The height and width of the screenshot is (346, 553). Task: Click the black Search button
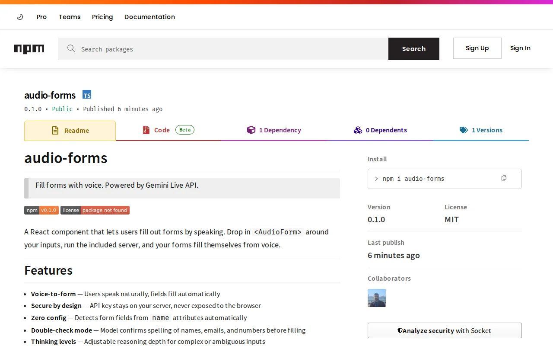point(414,49)
